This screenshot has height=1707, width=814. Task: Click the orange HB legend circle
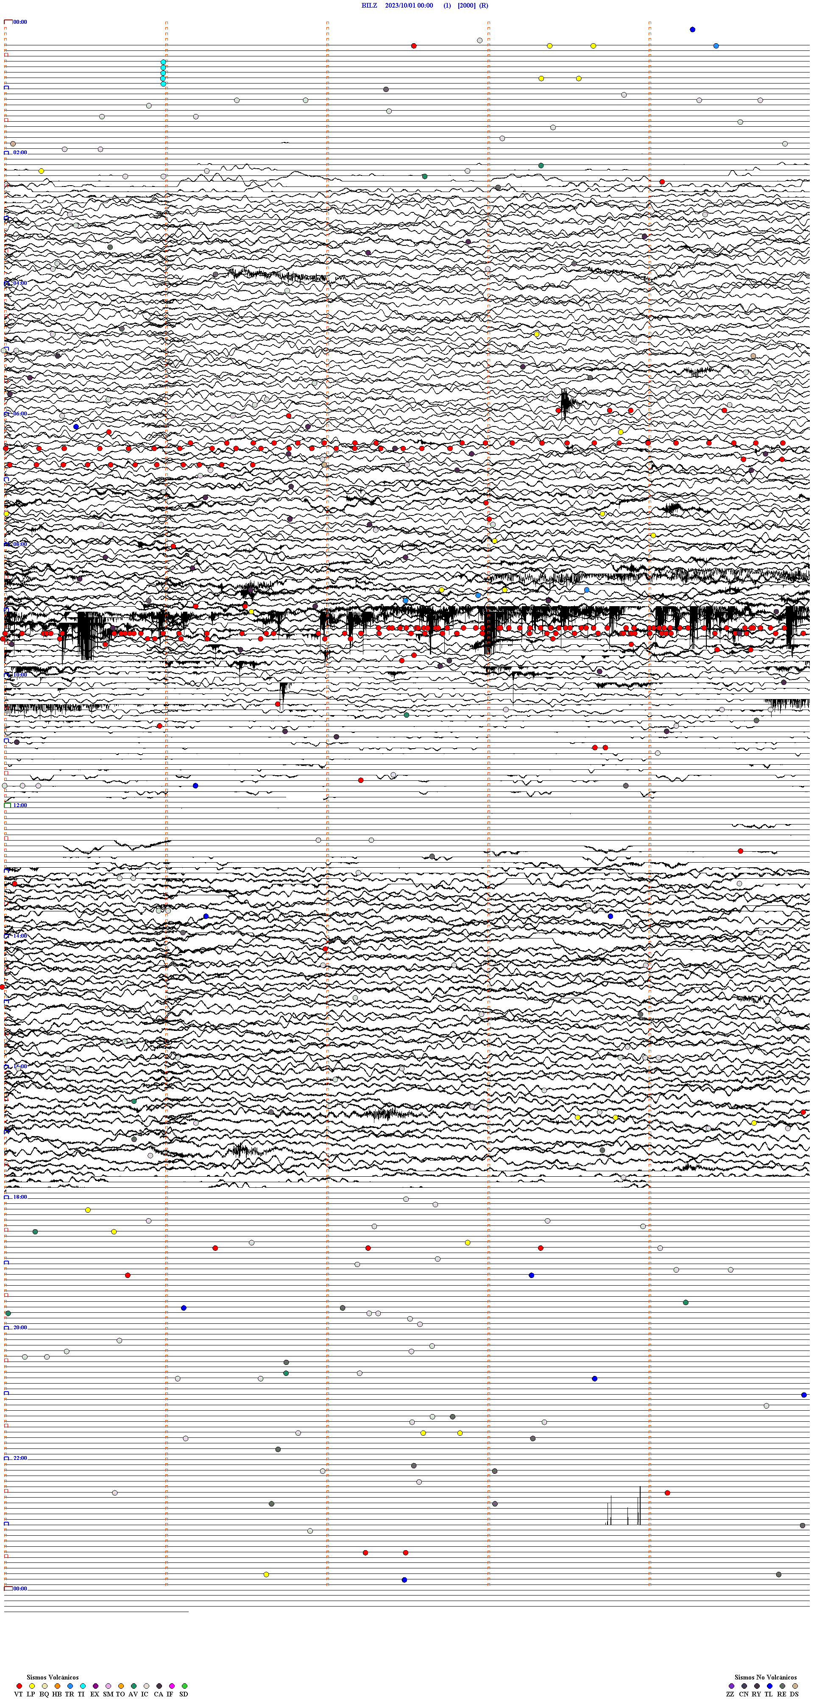(x=58, y=1686)
